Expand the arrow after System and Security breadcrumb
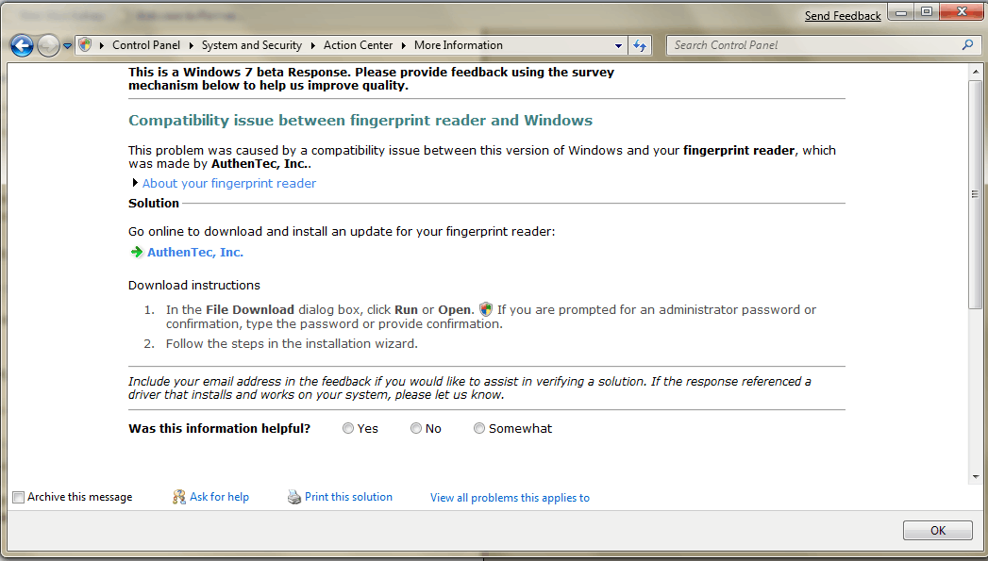 pyautogui.click(x=312, y=45)
